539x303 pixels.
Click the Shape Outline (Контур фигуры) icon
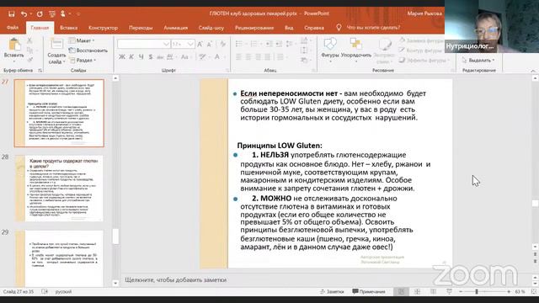pos(403,50)
